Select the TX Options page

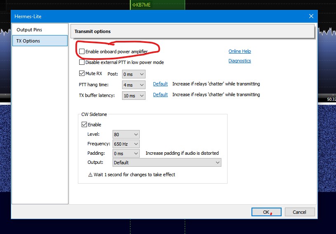(x=28, y=41)
